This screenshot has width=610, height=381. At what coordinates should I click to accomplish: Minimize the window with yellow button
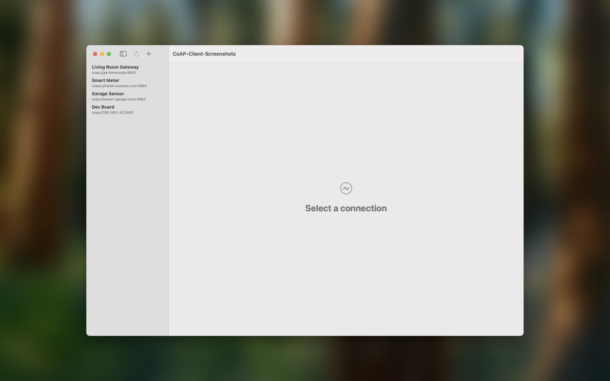102,54
